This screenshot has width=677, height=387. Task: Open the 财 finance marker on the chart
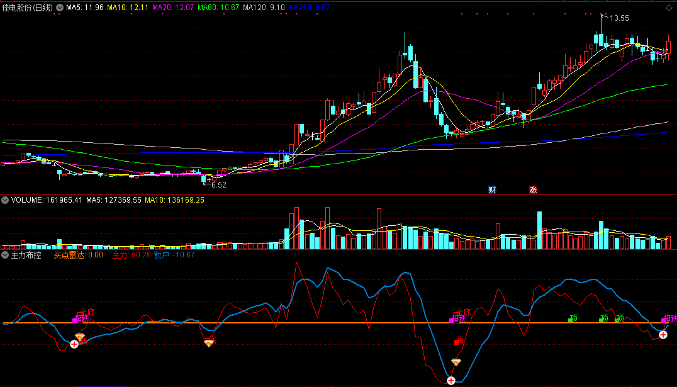pyautogui.click(x=492, y=189)
